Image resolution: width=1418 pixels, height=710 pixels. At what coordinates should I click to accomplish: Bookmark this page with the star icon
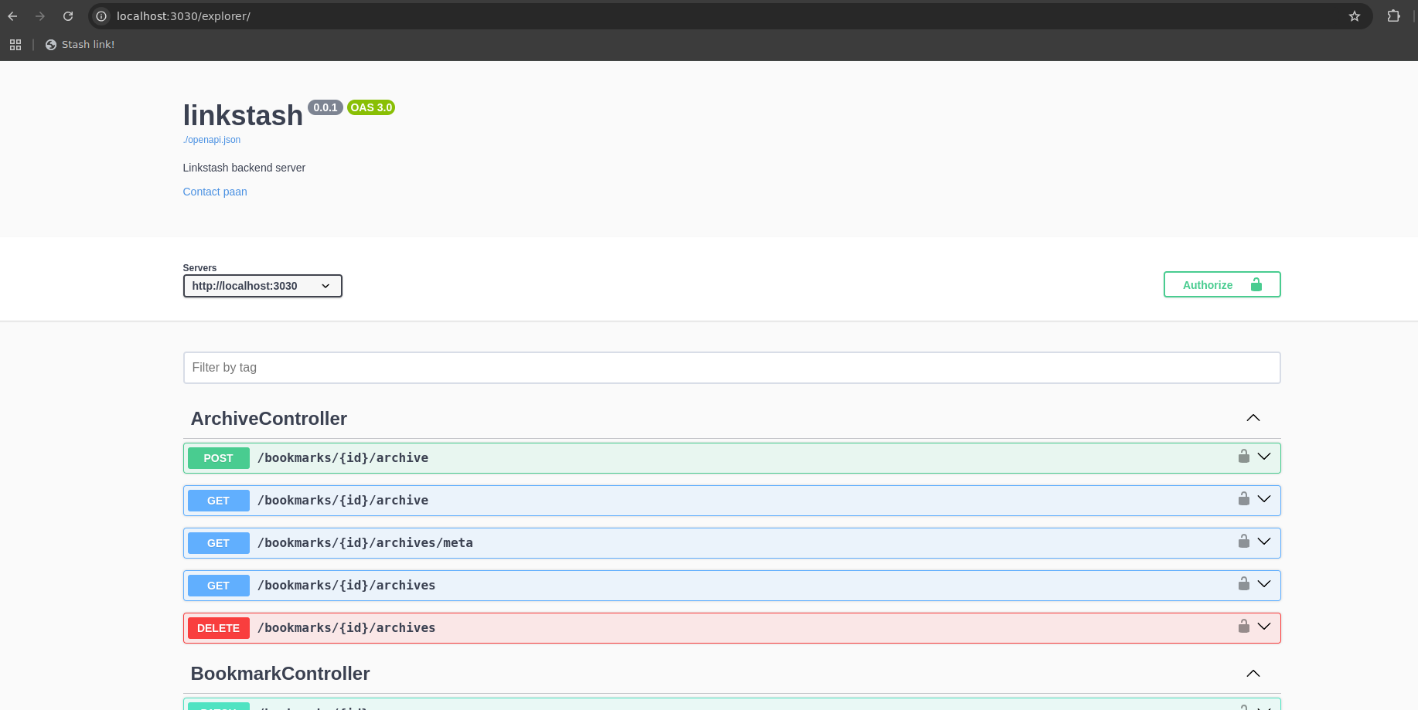(1354, 16)
